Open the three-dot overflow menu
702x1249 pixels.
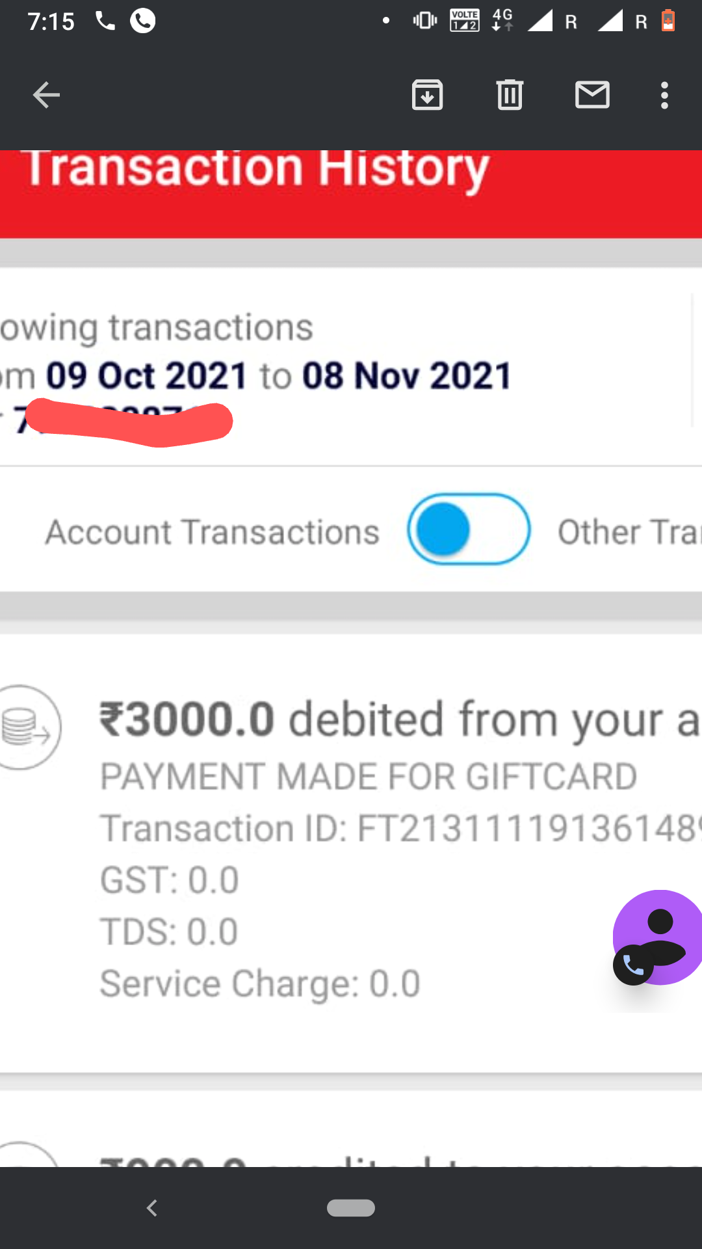click(x=664, y=95)
